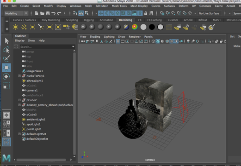
Task: Create a spot light from shelf
Action: 41,27
